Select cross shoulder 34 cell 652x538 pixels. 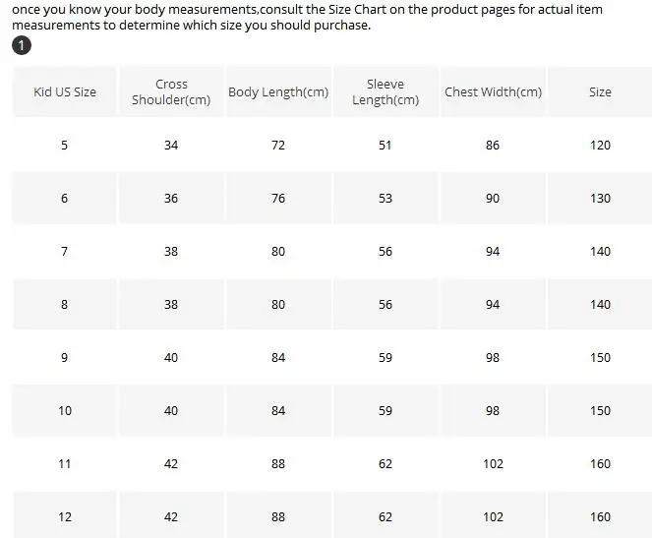pos(171,145)
